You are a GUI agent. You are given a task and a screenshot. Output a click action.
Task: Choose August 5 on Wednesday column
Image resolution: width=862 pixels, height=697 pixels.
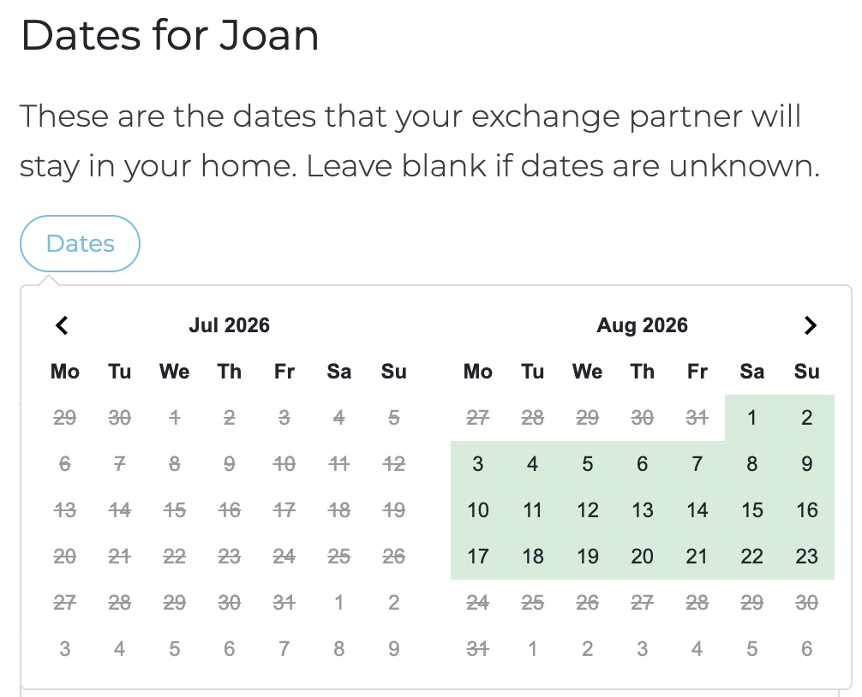tap(588, 463)
